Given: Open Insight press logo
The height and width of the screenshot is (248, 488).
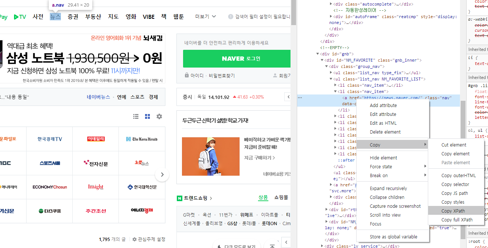Looking at the screenshot, I should click(x=96, y=187).
